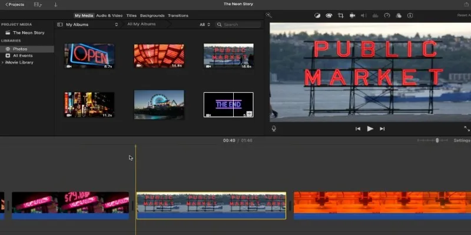Click Reset All button
Viewport: 471px width, 235px height.
pyautogui.click(x=464, y=15)
